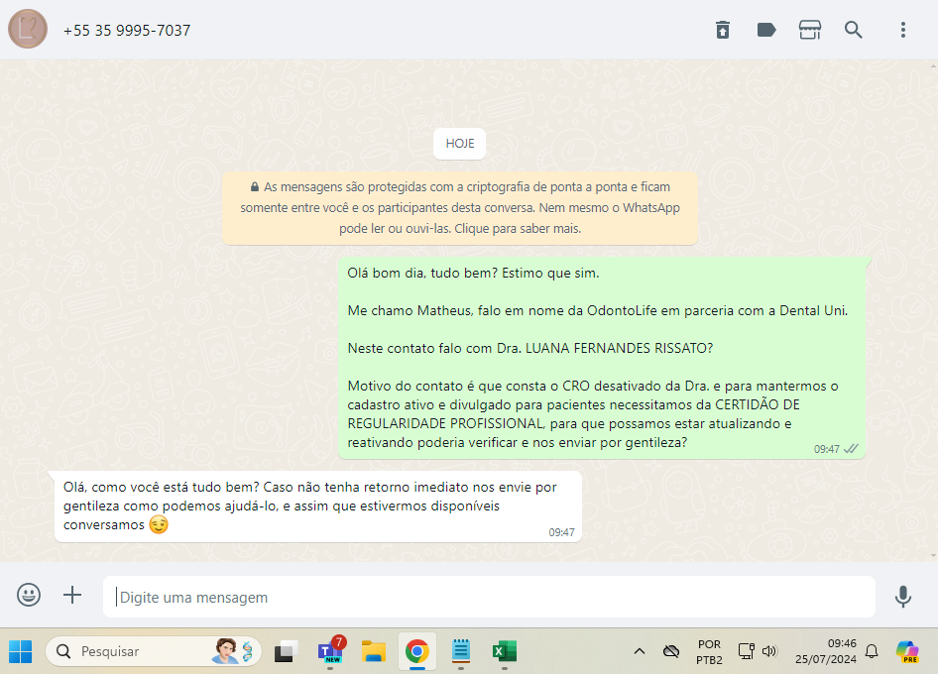Open Microsoft Teams from taskbar

tap(330, 651)
